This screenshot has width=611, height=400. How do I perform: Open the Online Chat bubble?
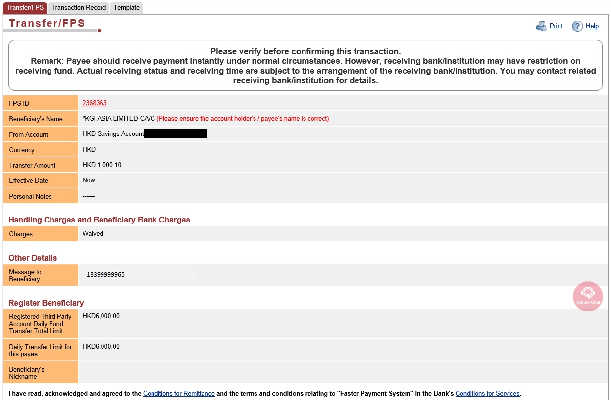click(x=588, y=296)
